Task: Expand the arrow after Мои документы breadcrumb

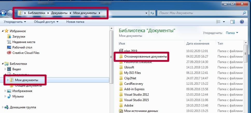Action: (99, 13)
